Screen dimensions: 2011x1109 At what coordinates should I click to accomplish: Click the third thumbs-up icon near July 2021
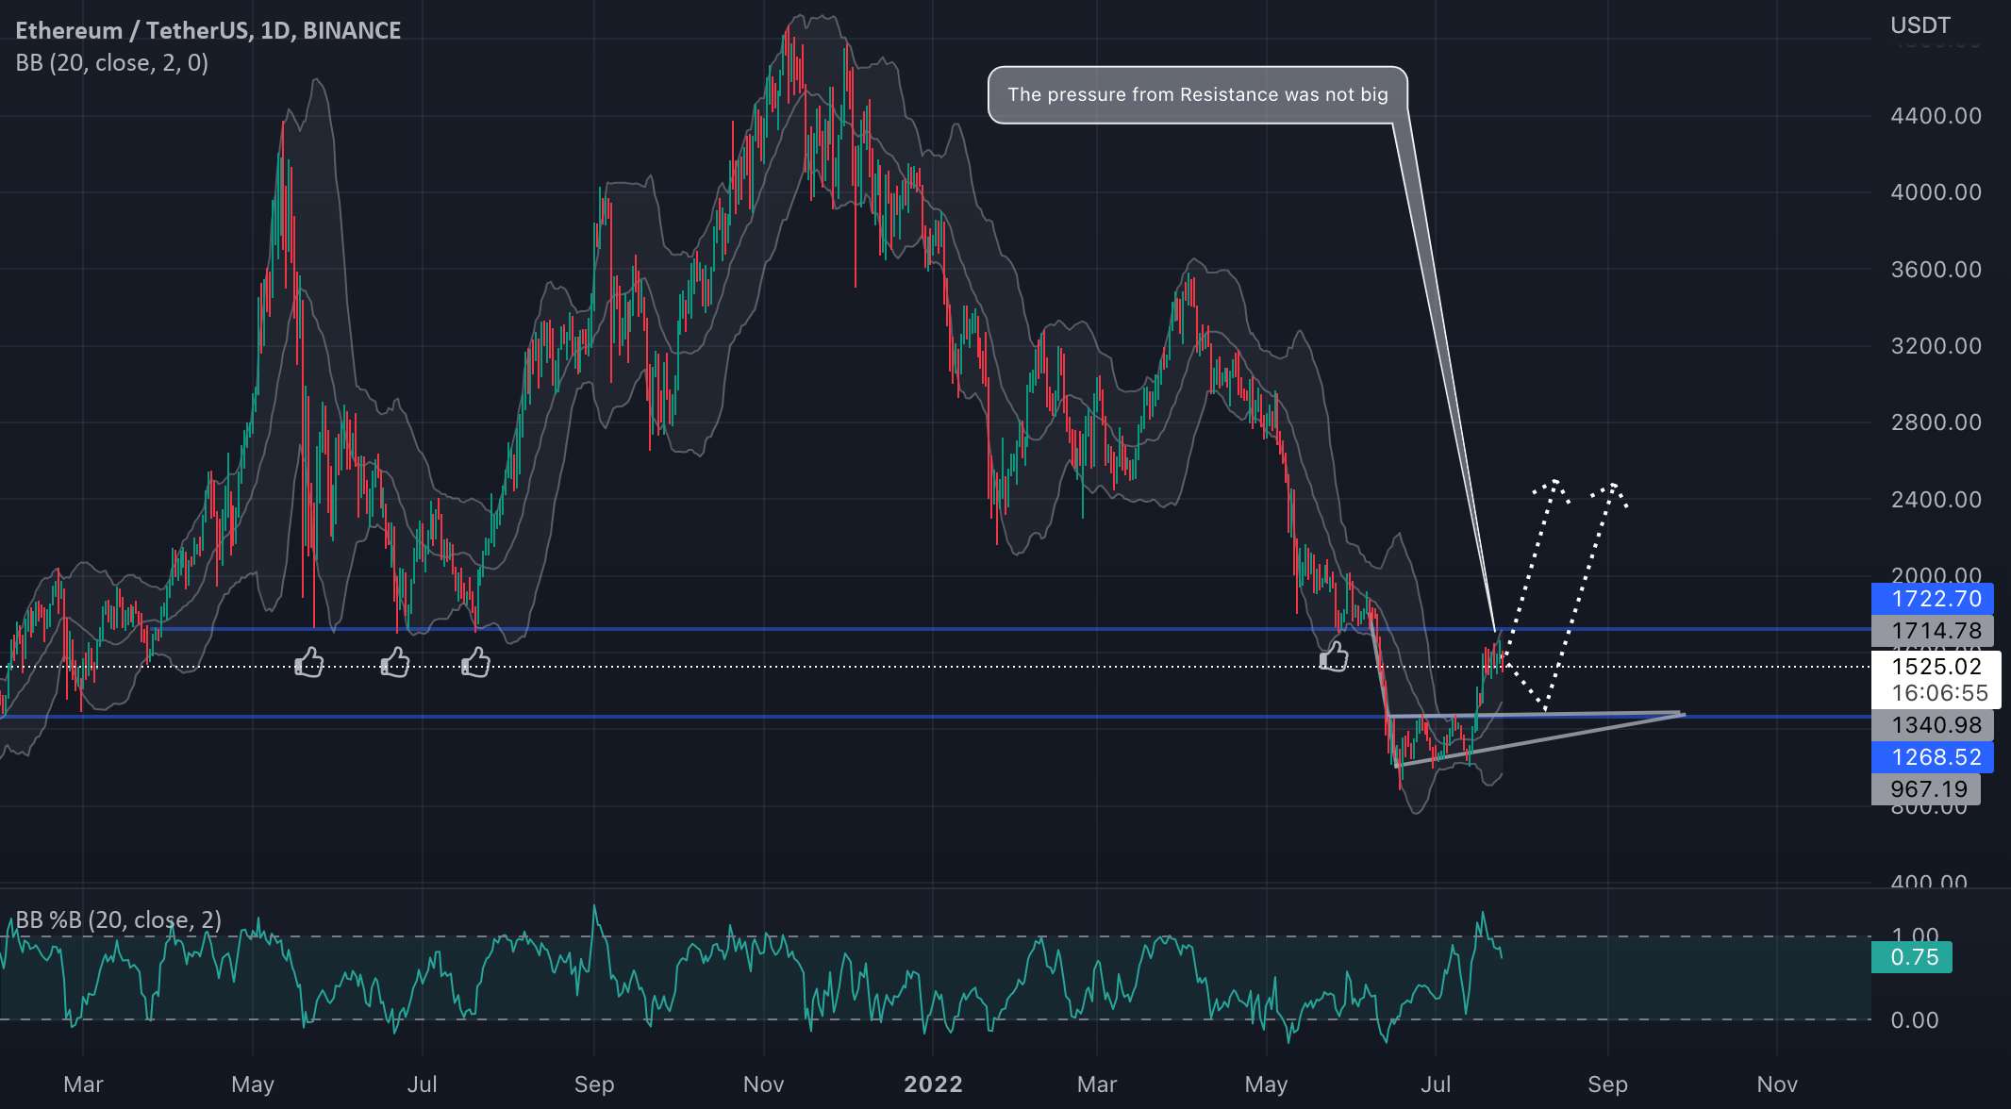click(x=475, y=662)
